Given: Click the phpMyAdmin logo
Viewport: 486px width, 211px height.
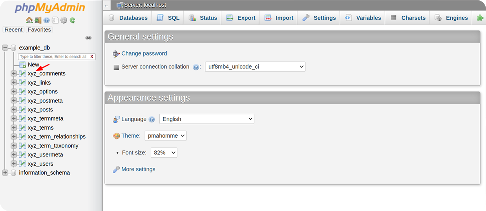Looking at the screenshot, I should (x=50, y=8).
